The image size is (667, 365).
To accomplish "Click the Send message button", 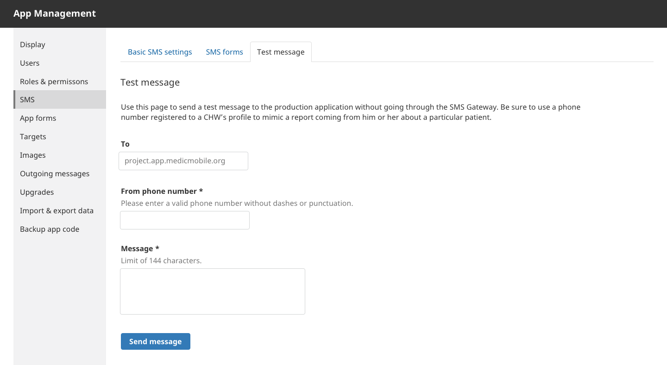I will (156, 341).
